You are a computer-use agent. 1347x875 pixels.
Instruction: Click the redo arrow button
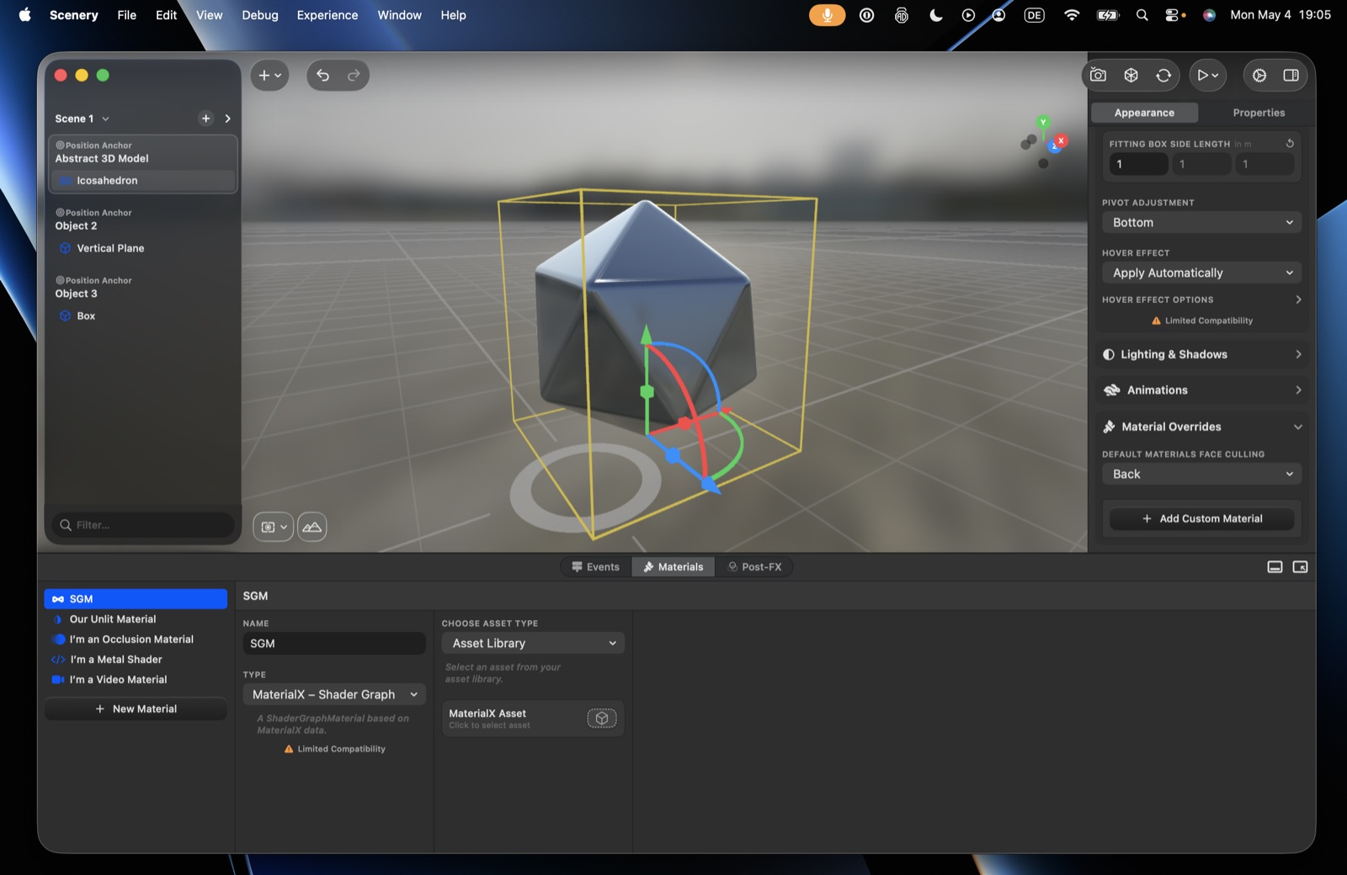(x=354, y=76)
